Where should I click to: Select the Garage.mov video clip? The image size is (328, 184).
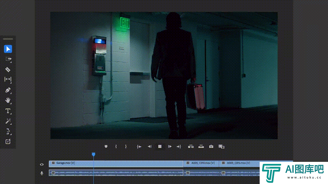click(116, 164)
